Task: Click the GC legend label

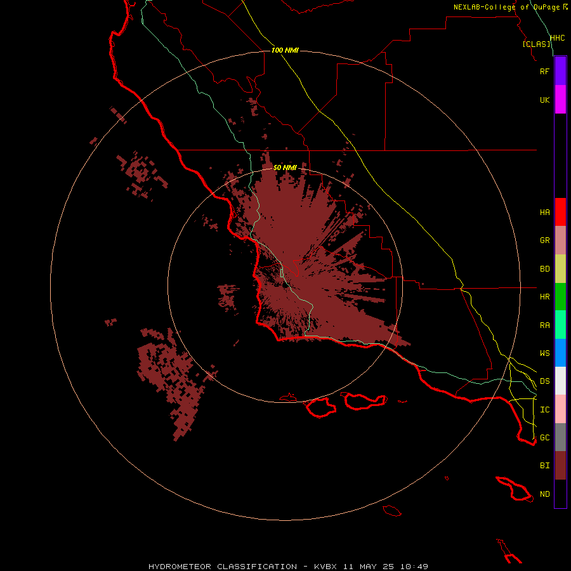Action: coord(544,438)
